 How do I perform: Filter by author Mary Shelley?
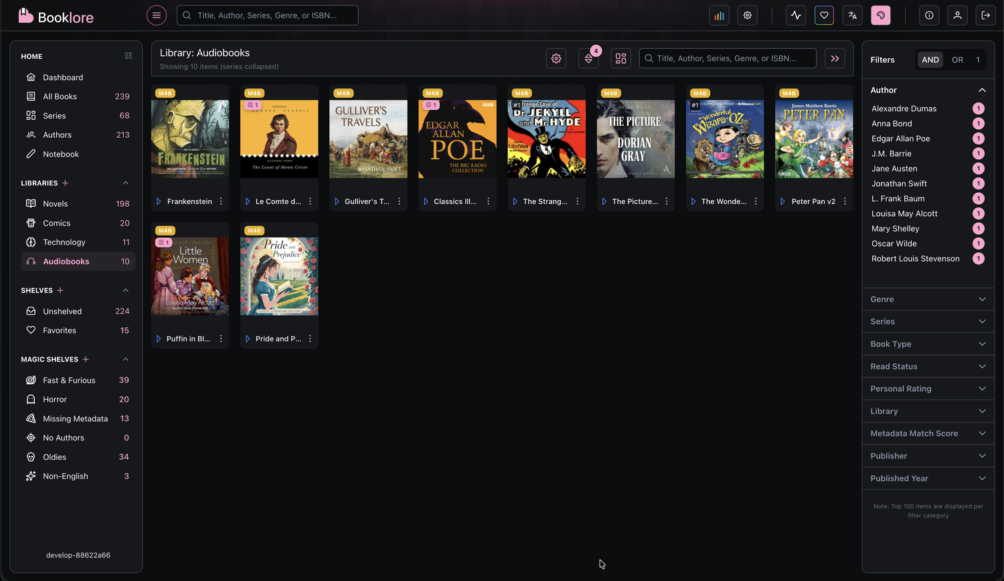[x=928, y=229]
